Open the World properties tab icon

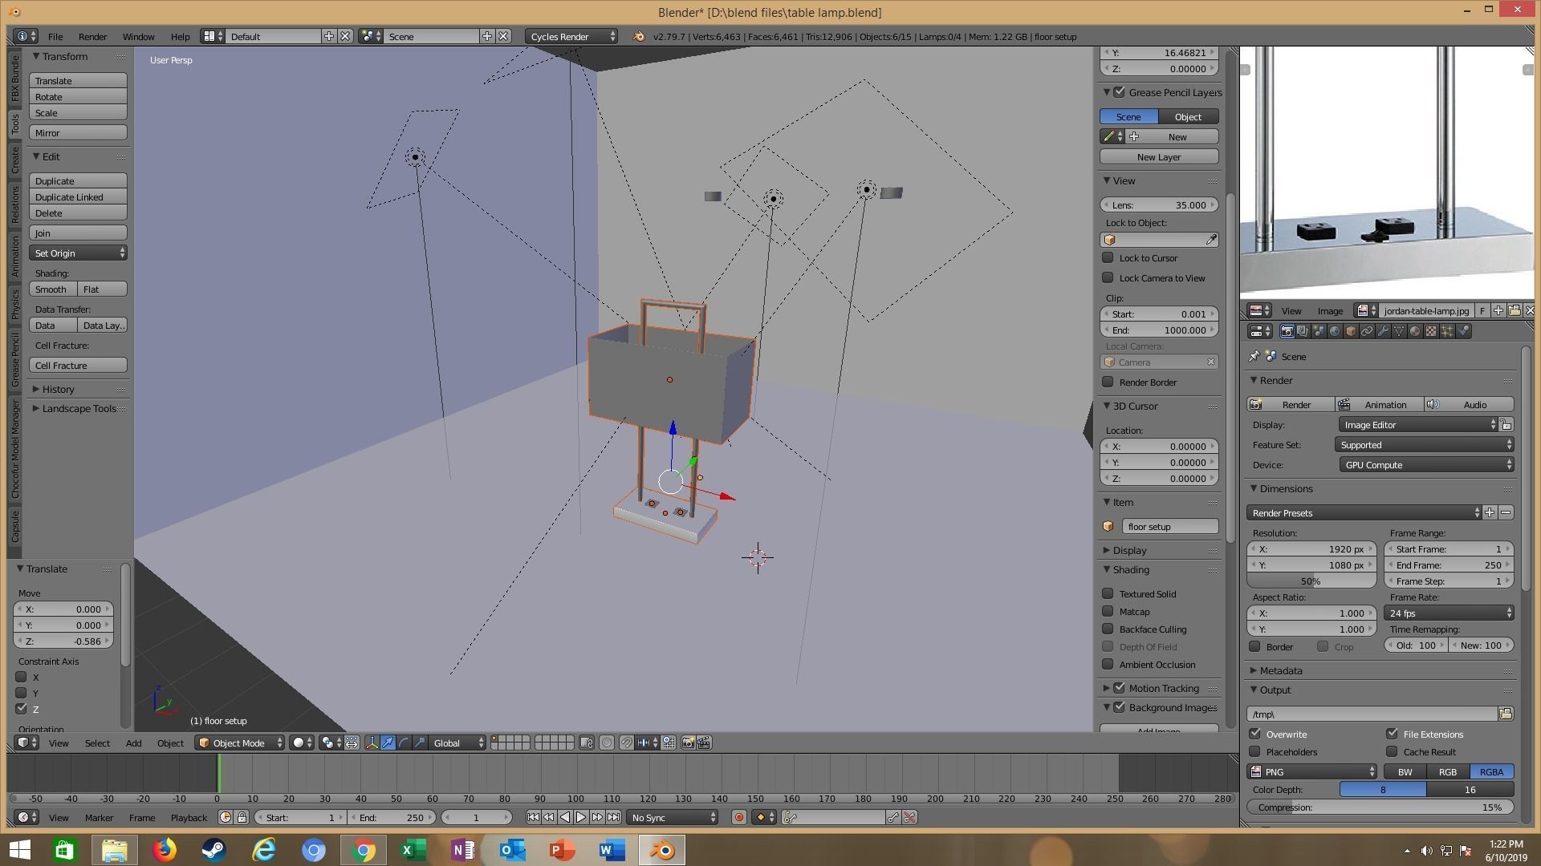coord(1335,331)
